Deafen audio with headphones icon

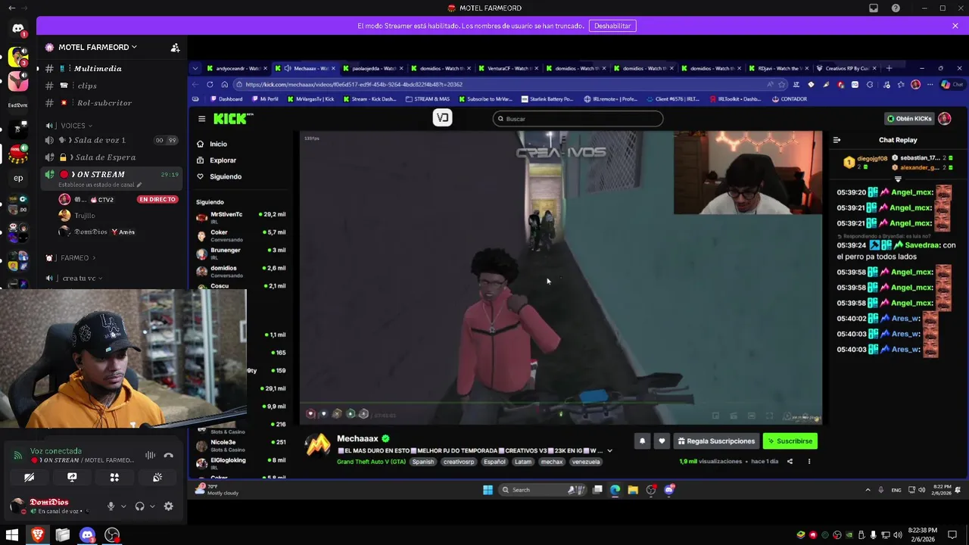(x=139, y=506)
